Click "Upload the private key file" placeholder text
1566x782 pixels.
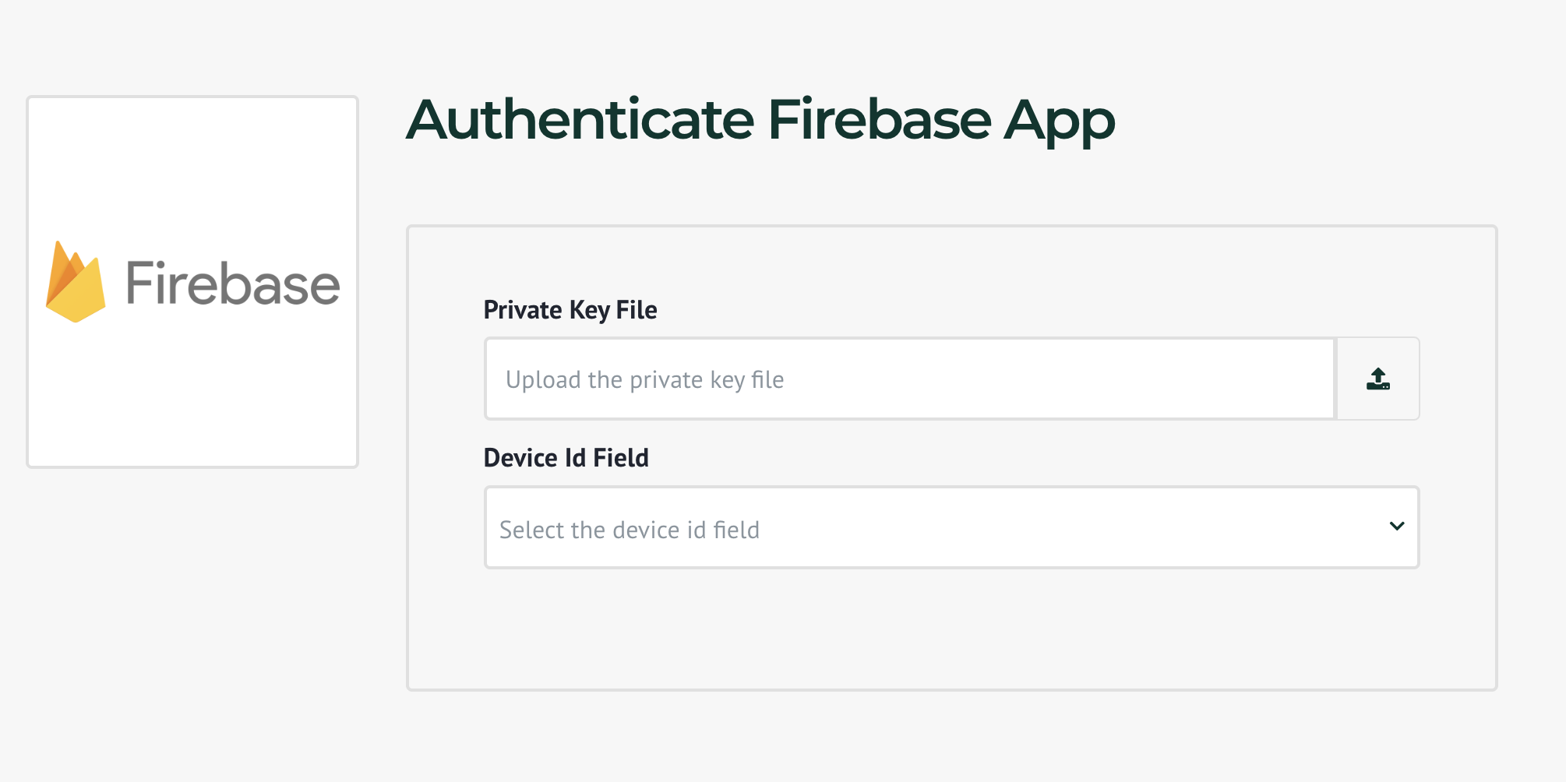click(644, 380)
